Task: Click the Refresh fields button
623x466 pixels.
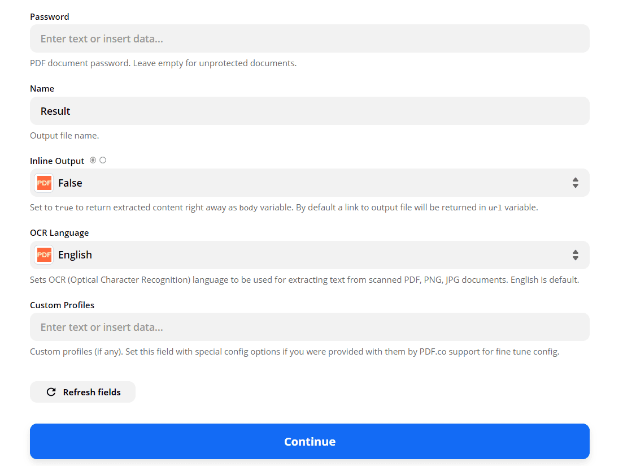Action: point(82,391)
